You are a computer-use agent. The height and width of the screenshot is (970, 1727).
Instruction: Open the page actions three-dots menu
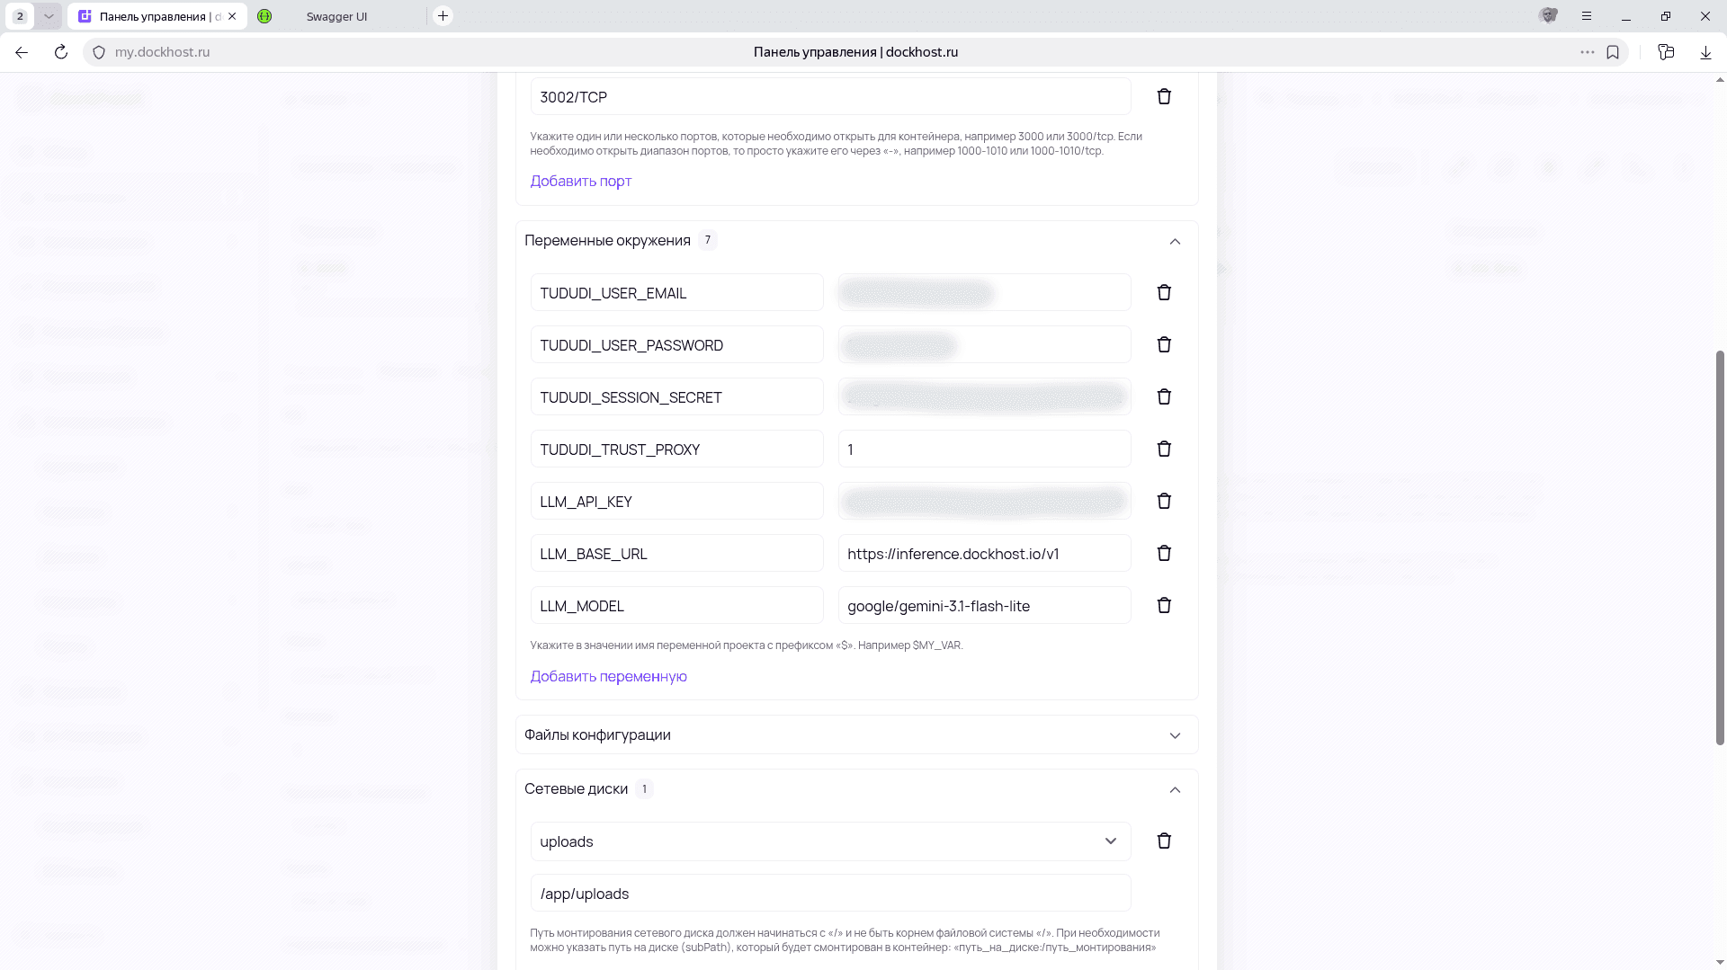pyautogui.click(x=1588, y=52)
